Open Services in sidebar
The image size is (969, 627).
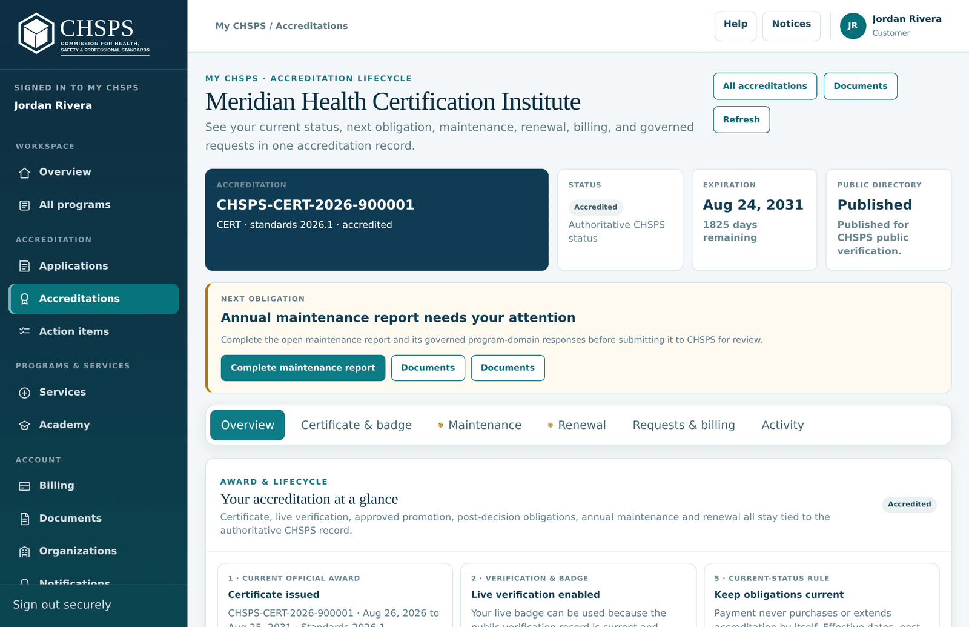pyautogui.click(x=94, y=392)
